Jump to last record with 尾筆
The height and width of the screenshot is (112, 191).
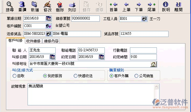[x=151, y=7]
